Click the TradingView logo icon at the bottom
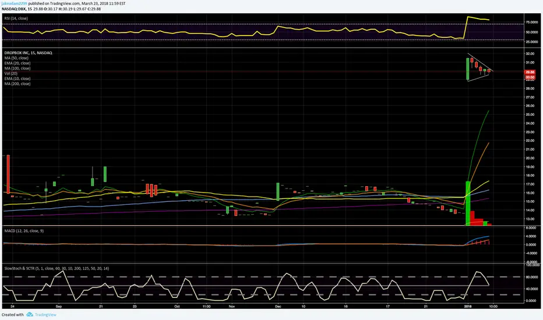The width and height of the screenshot is (543, 320). pos(30,314)
